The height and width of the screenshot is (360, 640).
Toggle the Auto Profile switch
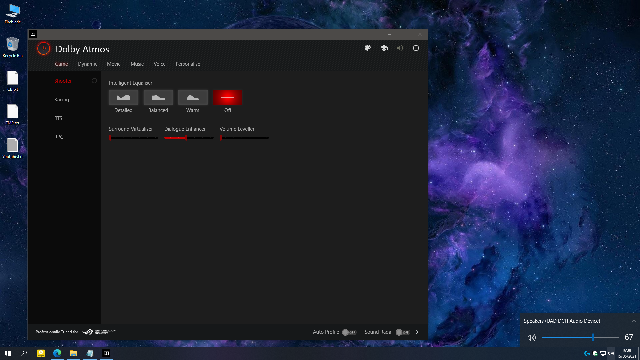[x=349, y=332]
